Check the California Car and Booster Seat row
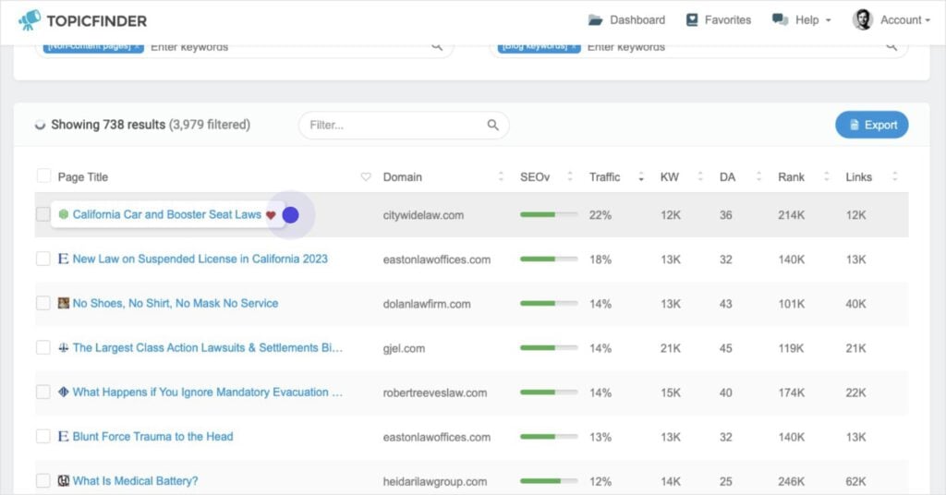Viewport: 946px width, 495px height. point(42,214)
